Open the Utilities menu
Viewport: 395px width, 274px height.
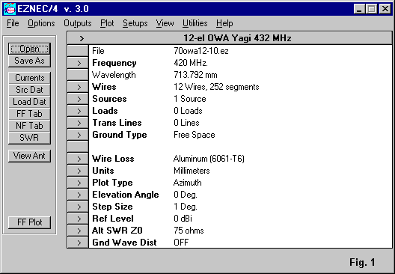point(195,23)
